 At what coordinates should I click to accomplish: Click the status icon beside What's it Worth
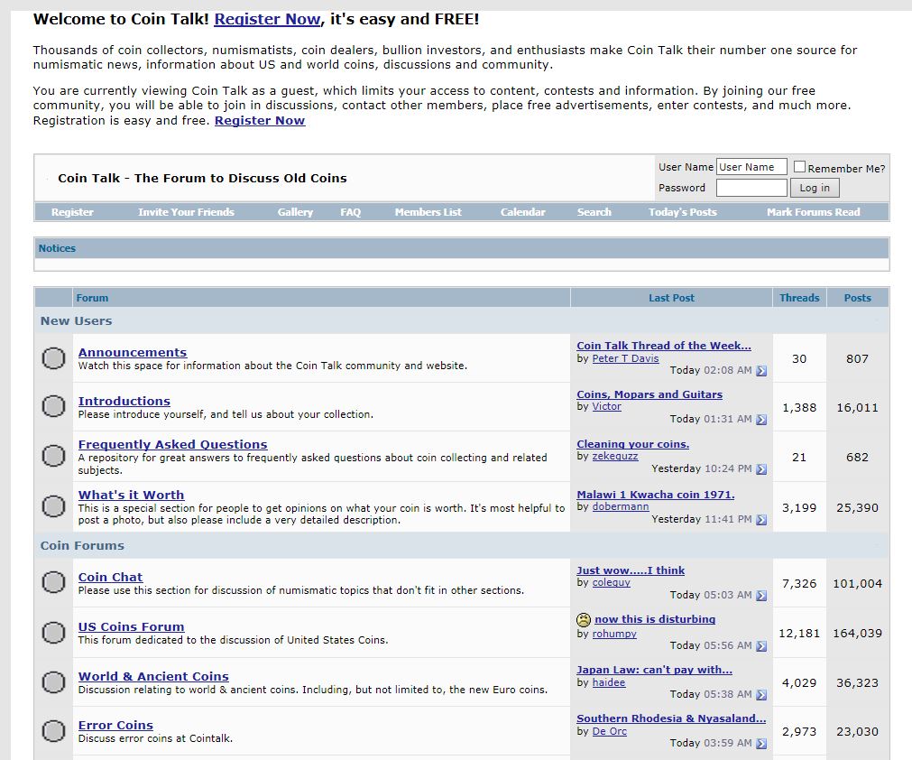click(x=53, y=506)
